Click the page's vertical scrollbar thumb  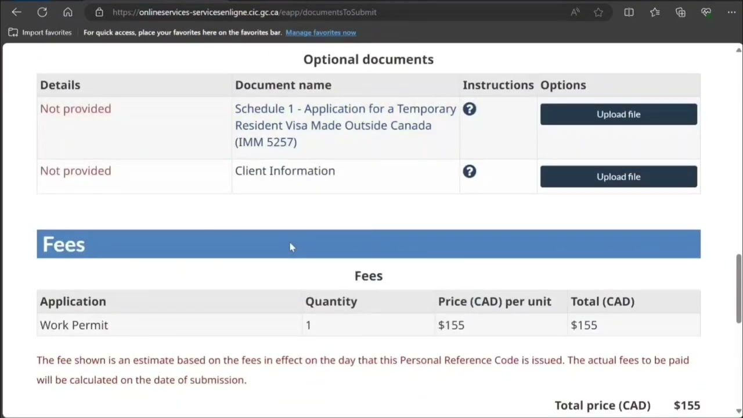pos(738,289)
